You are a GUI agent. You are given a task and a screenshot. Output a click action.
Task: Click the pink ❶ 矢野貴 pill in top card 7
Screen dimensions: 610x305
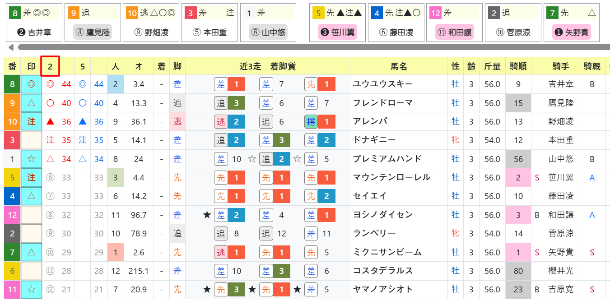(x=572, y=32)
